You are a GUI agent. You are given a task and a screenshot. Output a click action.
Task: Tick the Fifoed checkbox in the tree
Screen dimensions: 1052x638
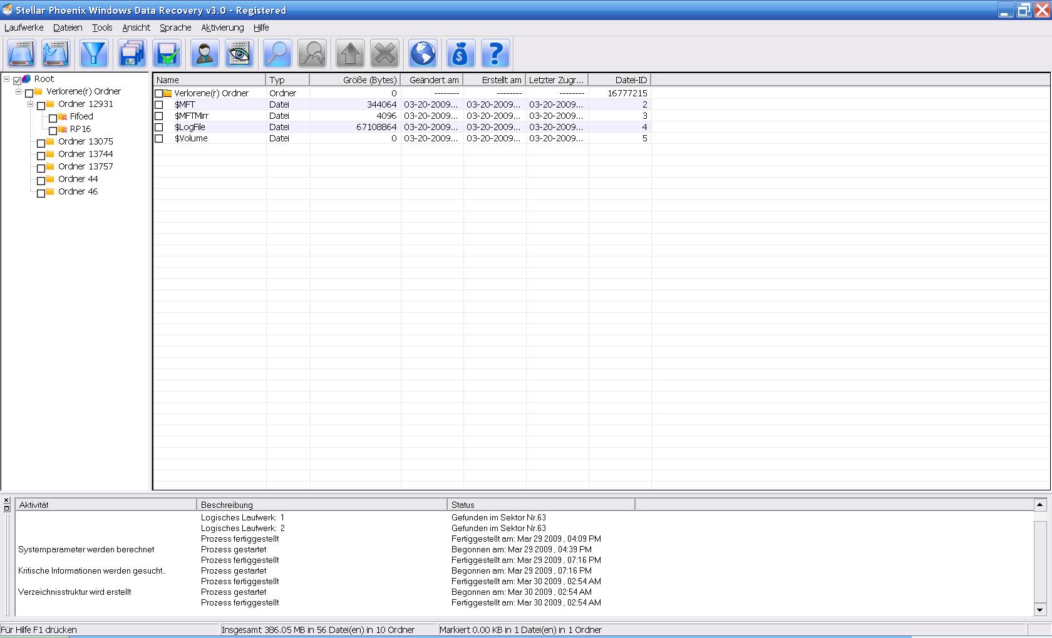[x=53, y=118]
